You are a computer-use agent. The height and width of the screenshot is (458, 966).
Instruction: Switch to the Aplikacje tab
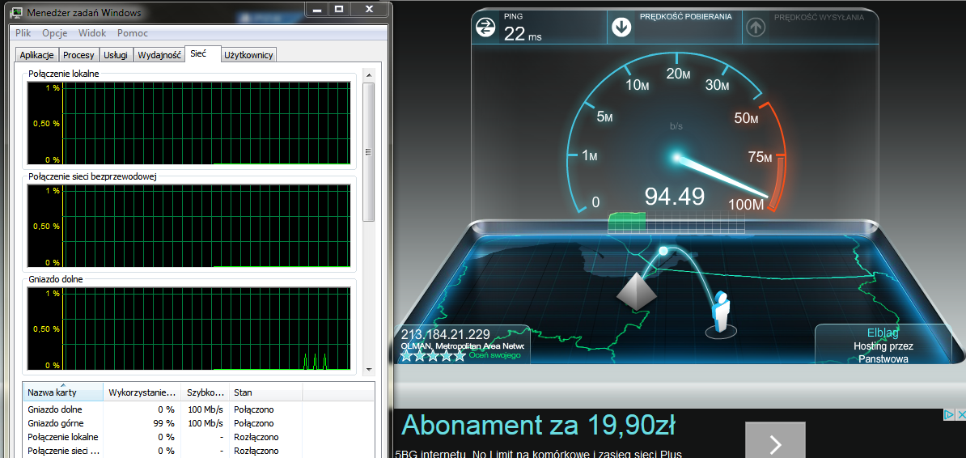click(x=37, y=55)
